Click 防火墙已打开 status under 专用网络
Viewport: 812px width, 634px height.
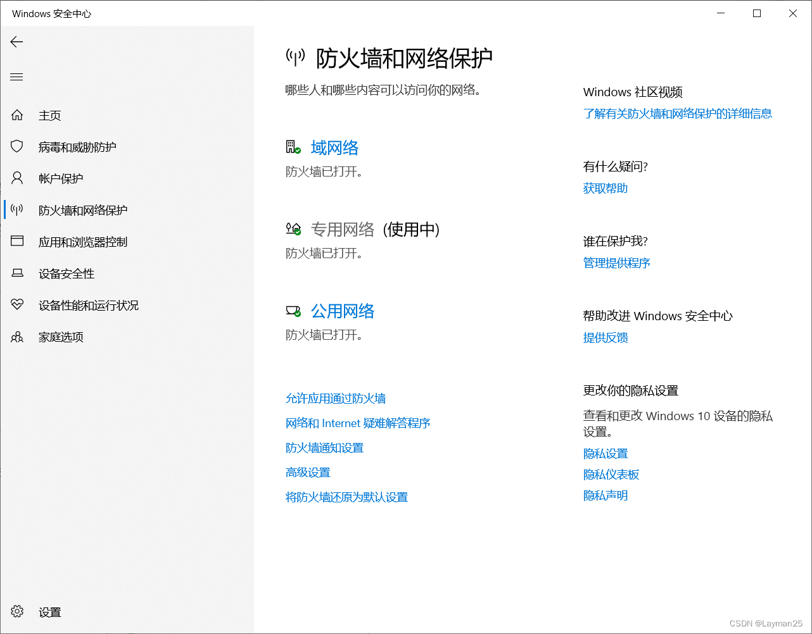click(324, 253)
